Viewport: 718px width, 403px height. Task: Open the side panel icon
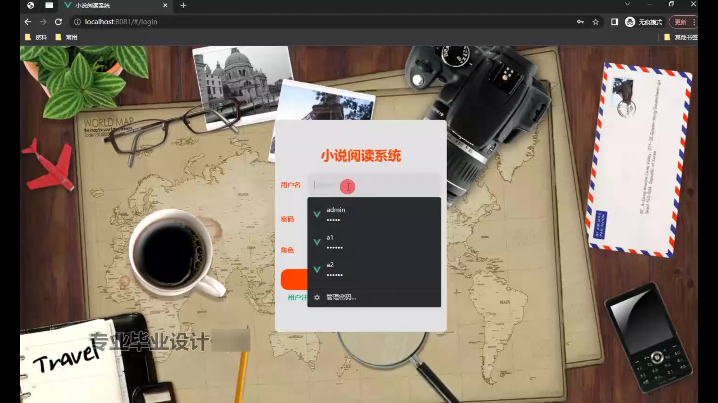614,22
